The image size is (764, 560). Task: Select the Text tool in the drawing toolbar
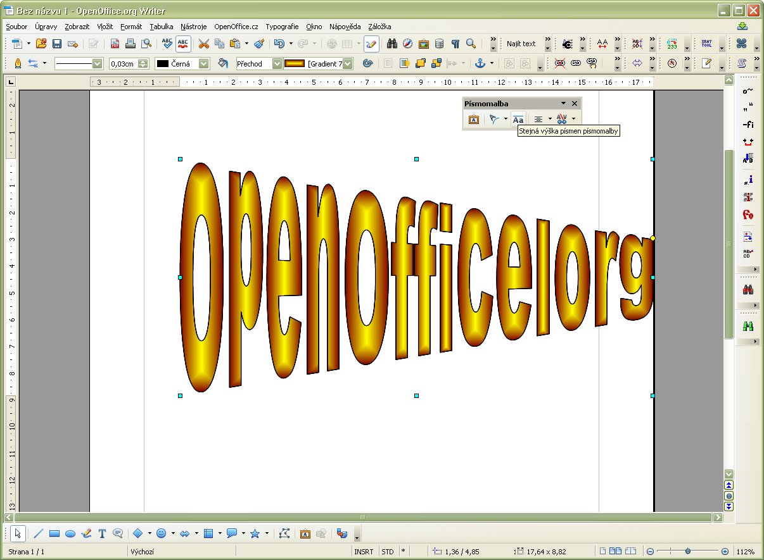102,533
